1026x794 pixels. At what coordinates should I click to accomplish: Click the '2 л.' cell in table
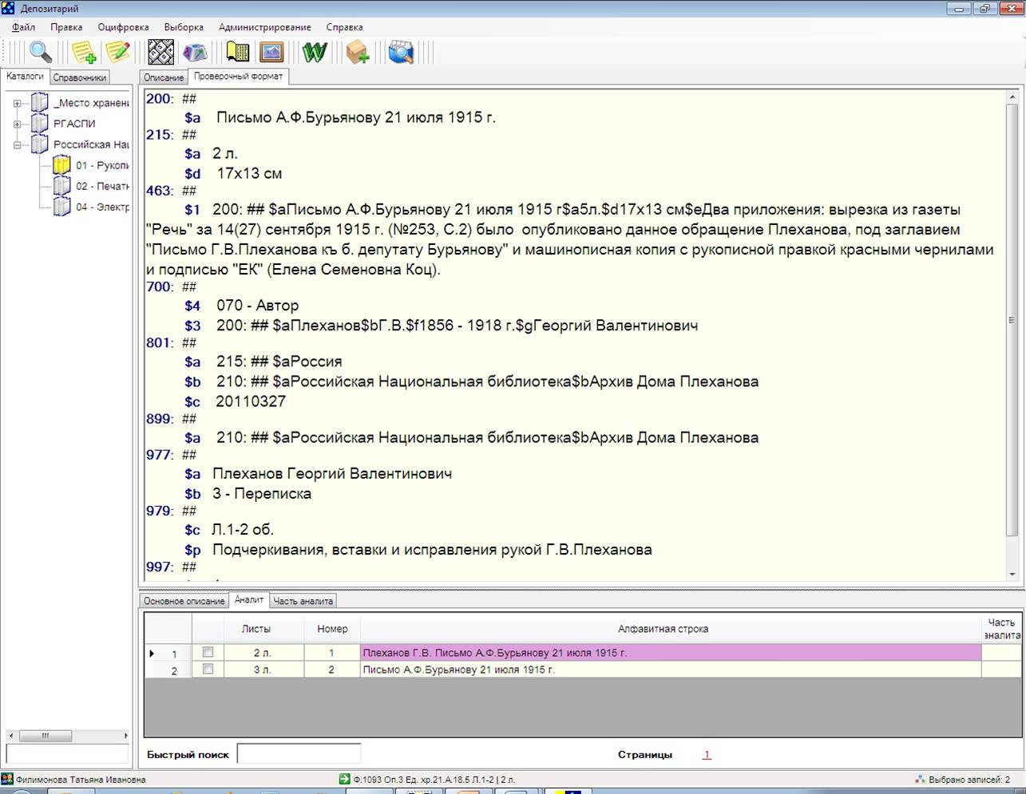coord(263,653)
